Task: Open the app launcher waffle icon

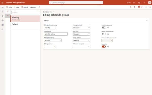Action: coord(3,3)
